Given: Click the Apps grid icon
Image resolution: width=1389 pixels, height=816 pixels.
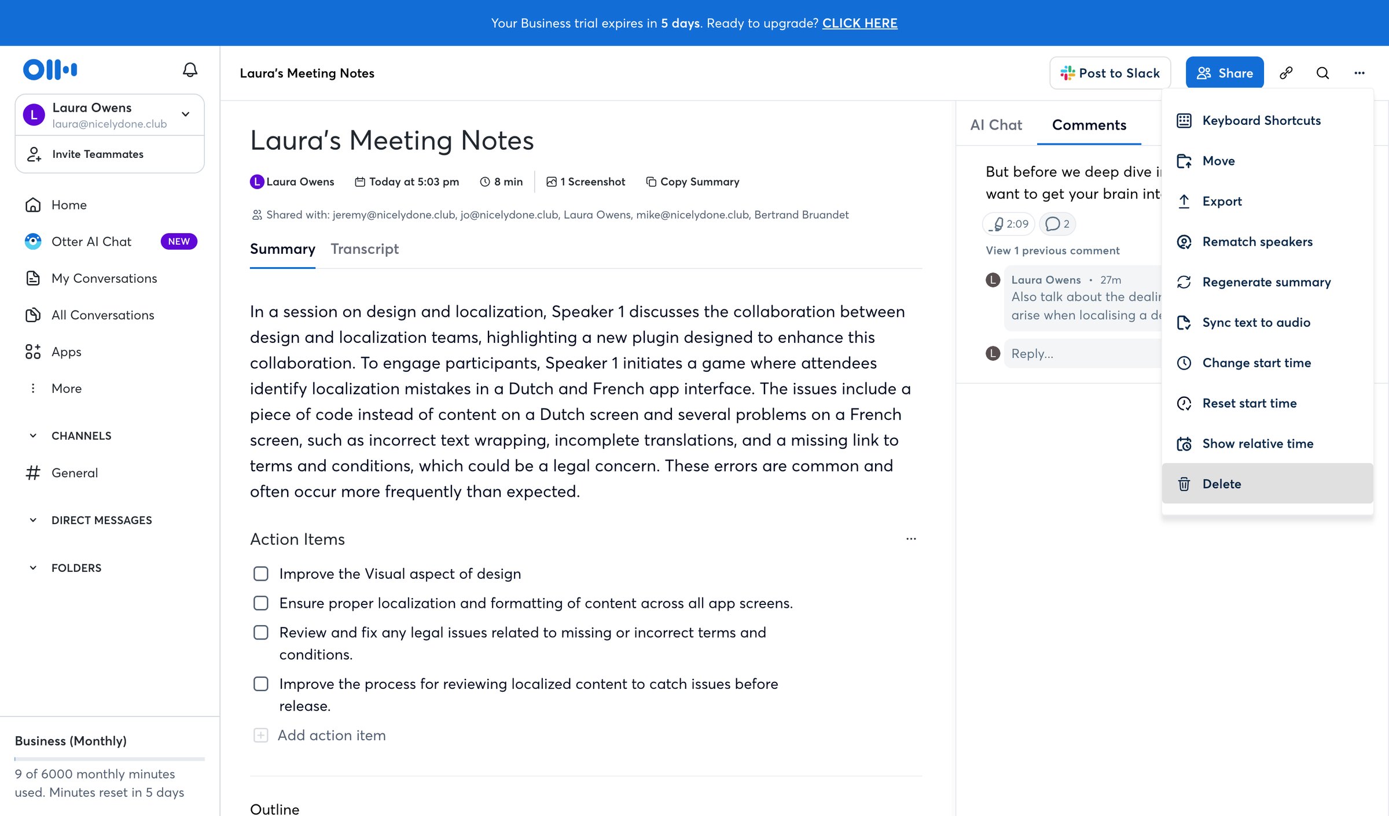Looking at the screenshot, I should tap(33, 352).
